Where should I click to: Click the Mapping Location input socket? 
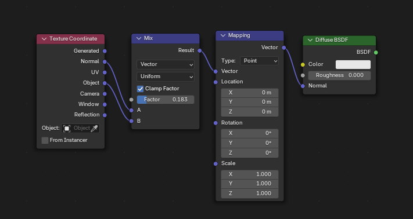coord(216,82)
